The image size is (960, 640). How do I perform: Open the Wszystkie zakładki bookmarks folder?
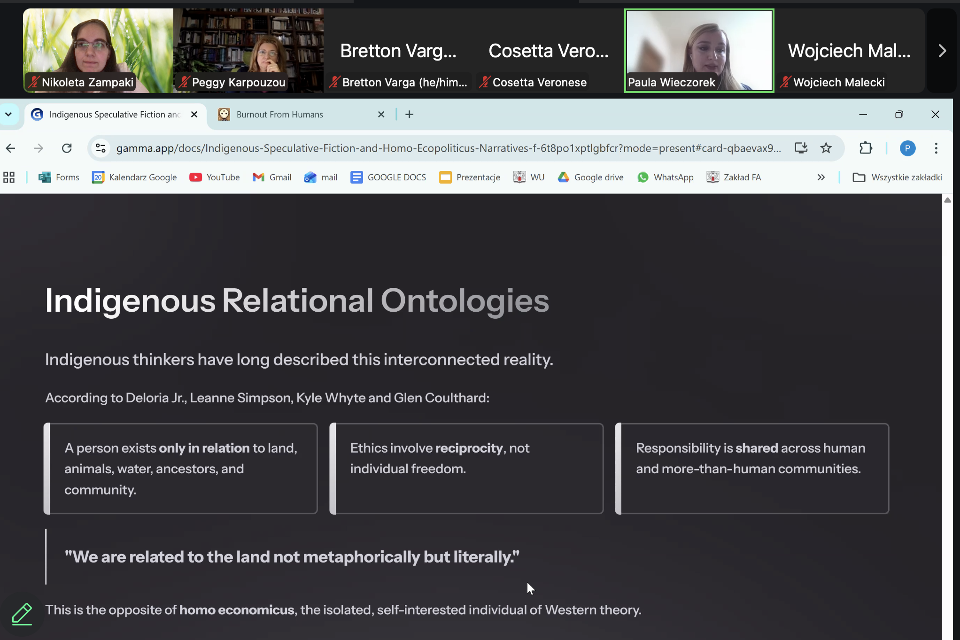click(x=898, y=177)
